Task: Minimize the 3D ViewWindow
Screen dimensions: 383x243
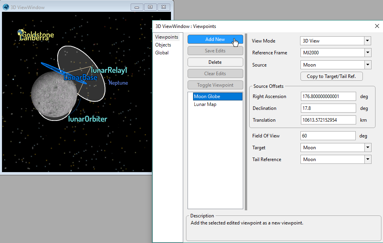Action: [x=137, y=7]
